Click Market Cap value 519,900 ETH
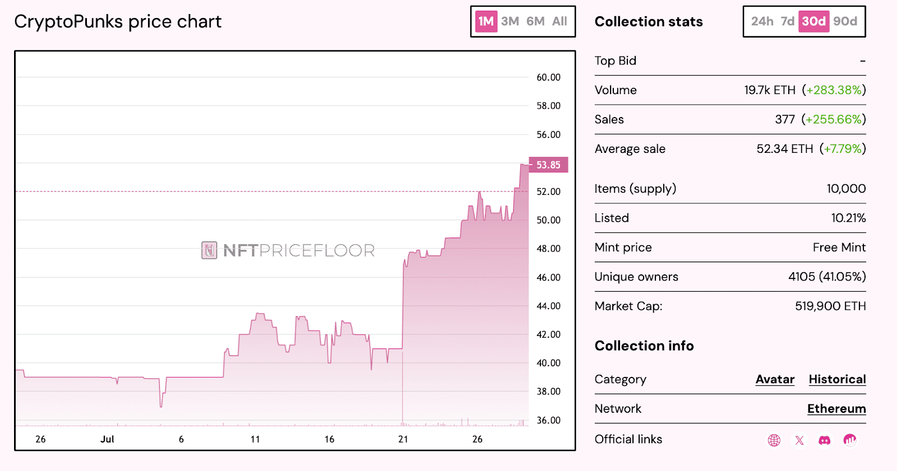897x471 pixels. (x=830, y=306)
